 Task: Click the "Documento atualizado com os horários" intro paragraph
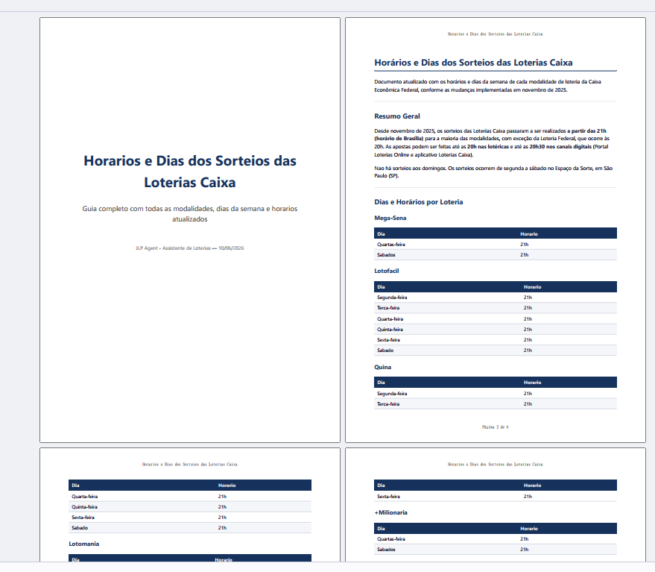coord(487,86)
